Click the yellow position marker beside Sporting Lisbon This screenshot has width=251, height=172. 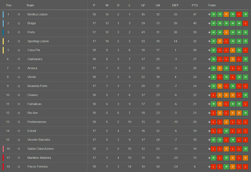click(x=3, y=41)
